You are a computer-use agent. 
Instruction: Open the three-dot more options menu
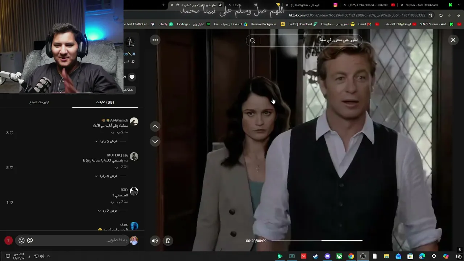[155, 40]
